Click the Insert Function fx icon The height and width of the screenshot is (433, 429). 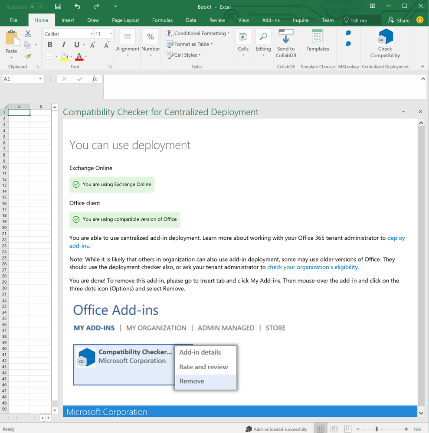pyautogui.click(x=94, y=79)
